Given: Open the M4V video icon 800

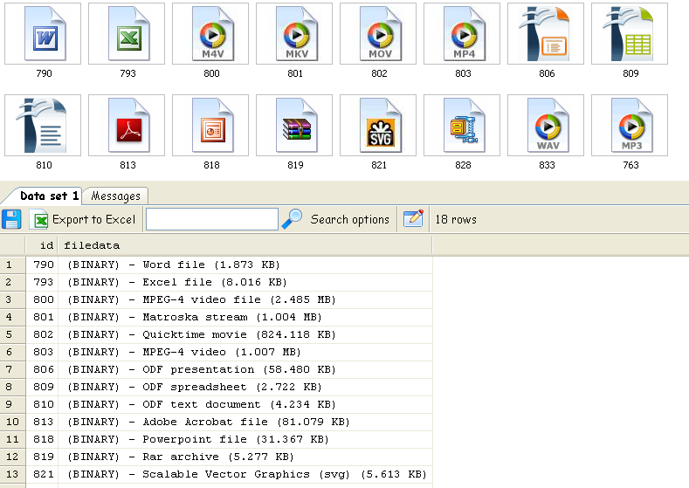Looking at the screenshot, I should [210, 34].
